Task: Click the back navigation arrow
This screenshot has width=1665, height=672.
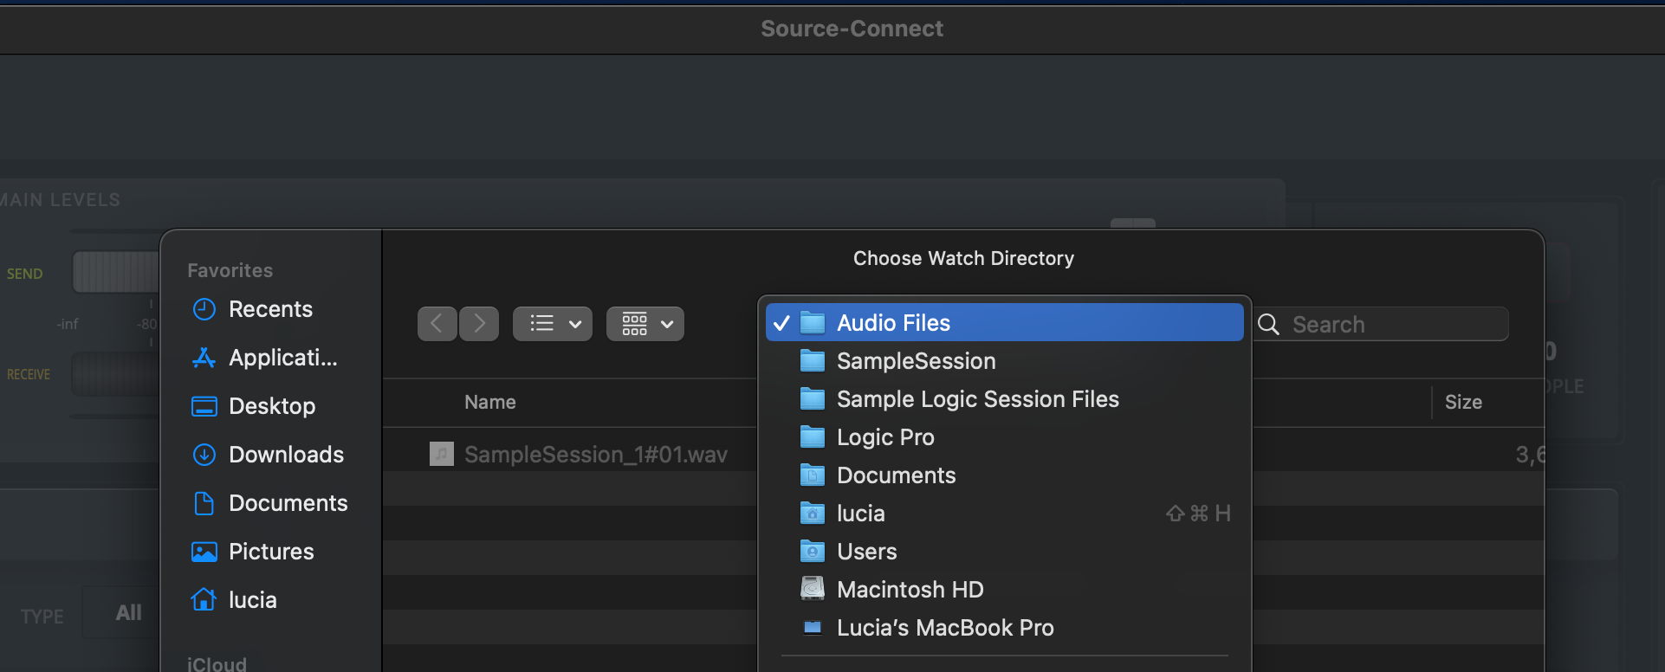Action: point(437,324)
